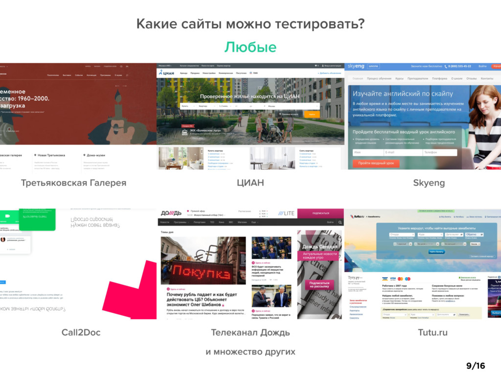Screen dimensions: 501x376
Task: Open the Купить dropdown in ЦИАН search
Action: [188, 106]
